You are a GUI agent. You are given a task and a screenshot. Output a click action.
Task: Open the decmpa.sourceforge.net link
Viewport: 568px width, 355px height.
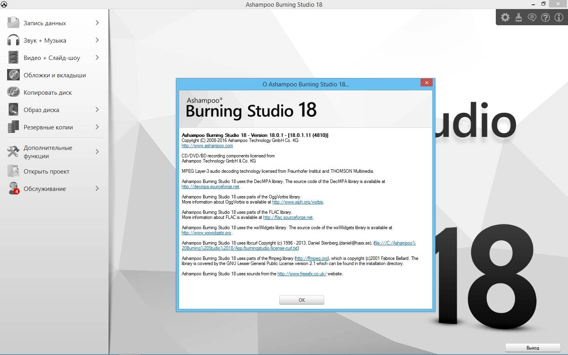[x=210, y=187]
